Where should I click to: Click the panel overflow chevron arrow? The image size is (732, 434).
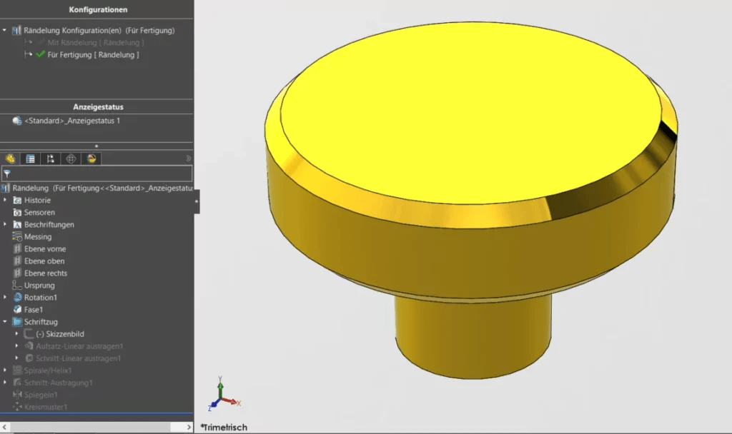tap(187, 158)
